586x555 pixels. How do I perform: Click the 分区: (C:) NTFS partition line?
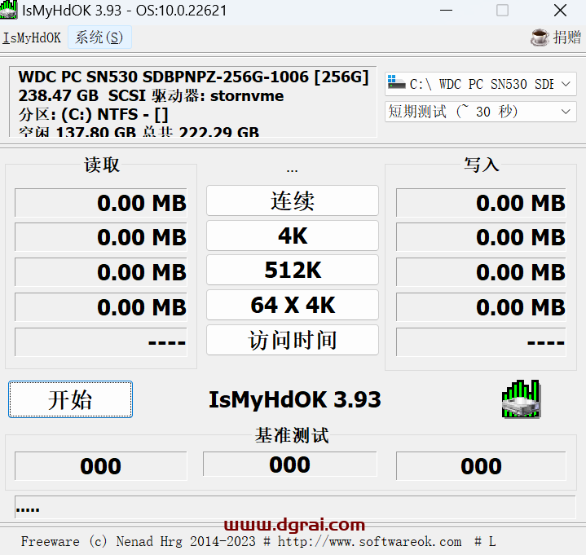94,114
